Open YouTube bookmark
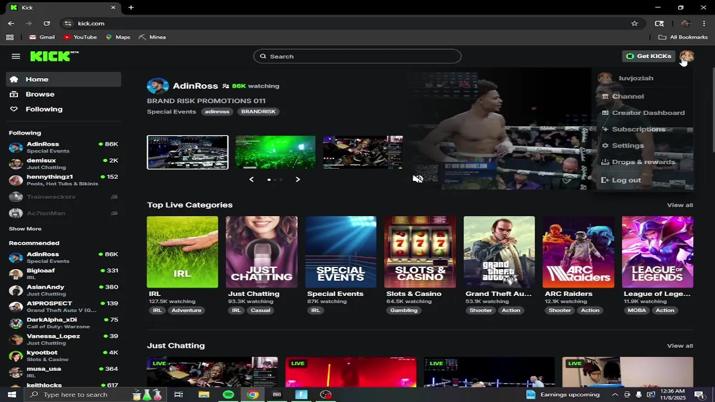Image resolution: width=715 pixels, height=402 pixels. pos(80,37)
